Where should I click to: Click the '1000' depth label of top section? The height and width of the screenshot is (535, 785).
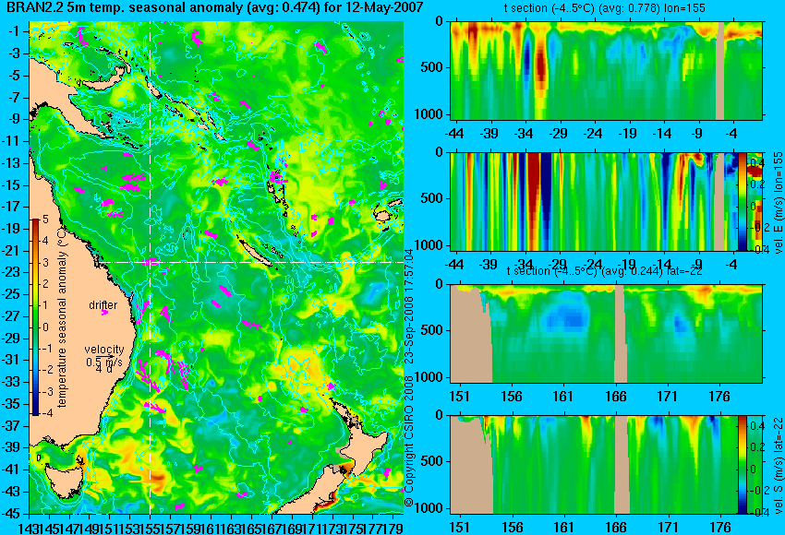pos(429,114)
